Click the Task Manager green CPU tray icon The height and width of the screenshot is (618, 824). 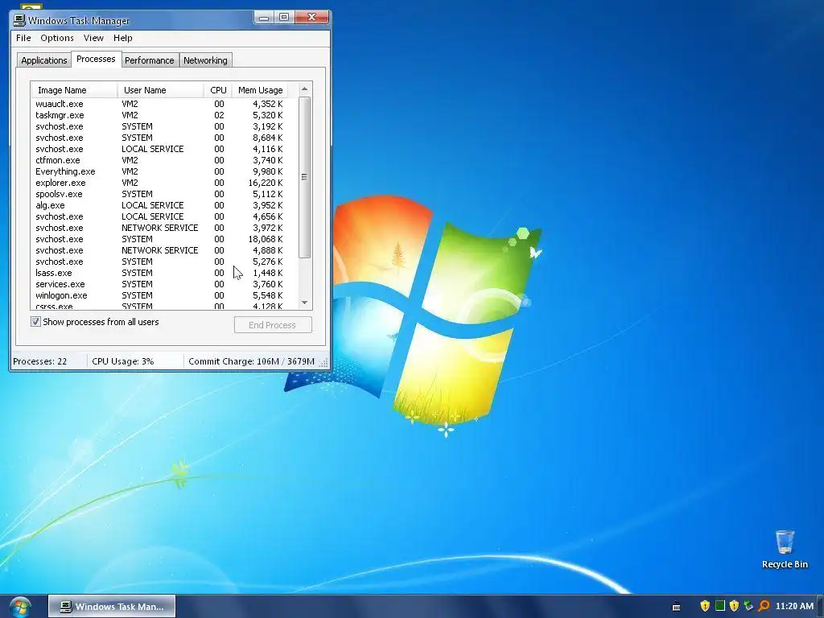pos(719,606)
